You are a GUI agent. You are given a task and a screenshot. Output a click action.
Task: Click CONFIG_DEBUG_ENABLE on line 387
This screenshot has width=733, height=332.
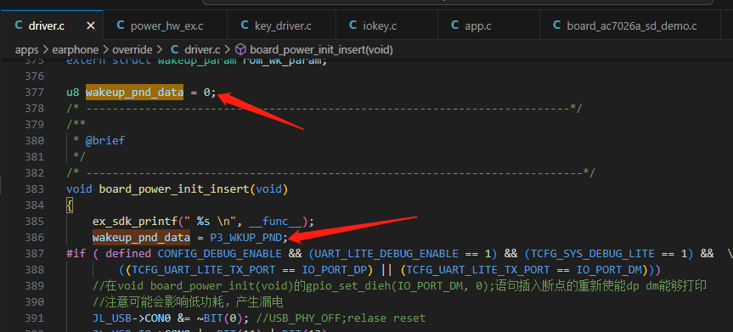point(220,253)
